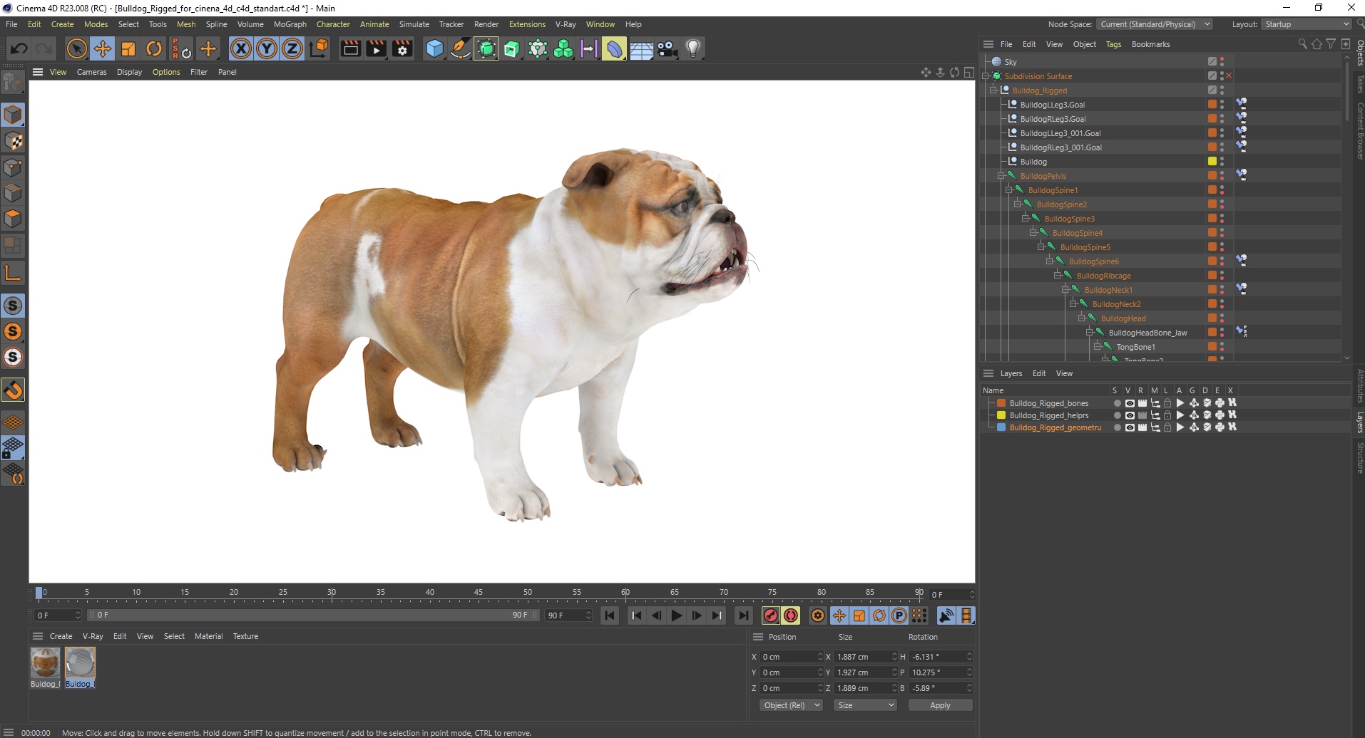Viewport: 1365px width, 738px height.
Task: Render to Picture Viewer icon
Action: [x=376, y=48]
